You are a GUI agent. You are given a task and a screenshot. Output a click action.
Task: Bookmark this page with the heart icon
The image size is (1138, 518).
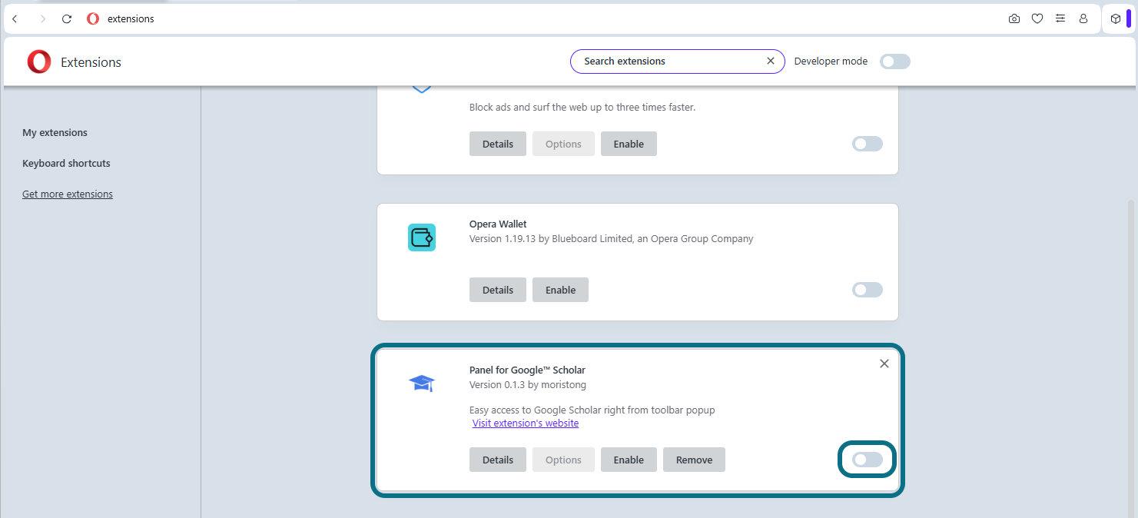coord(1037,19)
